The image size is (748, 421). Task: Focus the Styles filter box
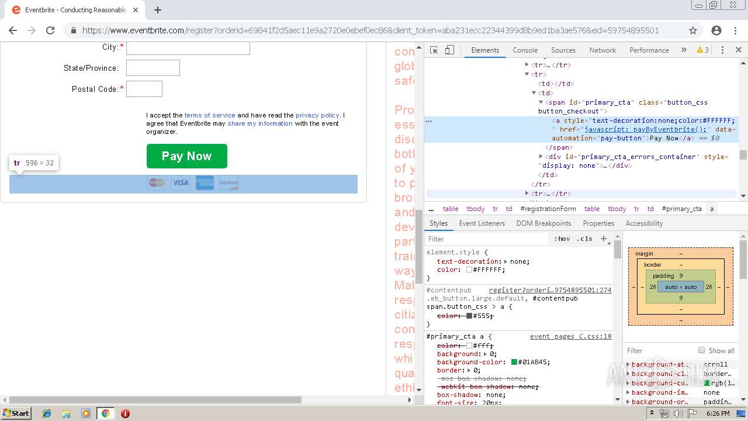[x=488, y=239]
